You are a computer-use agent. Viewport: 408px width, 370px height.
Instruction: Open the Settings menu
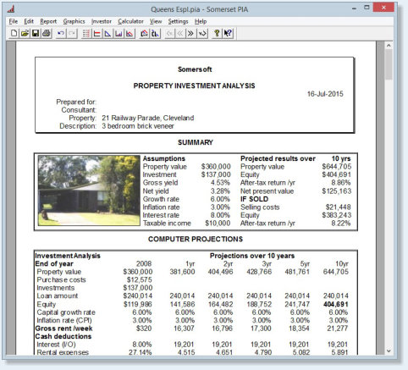(178, 21)
